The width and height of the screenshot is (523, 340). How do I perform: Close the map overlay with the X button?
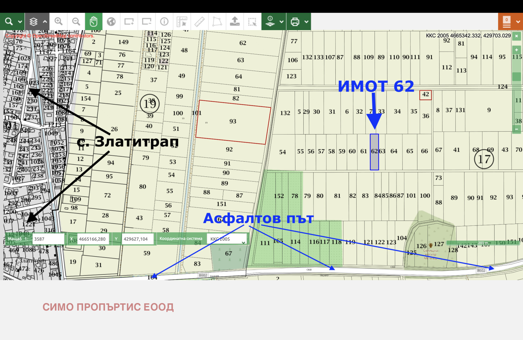516,36
